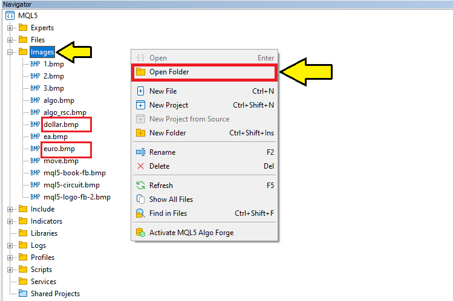Screen dimensions: 453x301
Task: Click the Files folder icon
Action: [x=23, y=39]
